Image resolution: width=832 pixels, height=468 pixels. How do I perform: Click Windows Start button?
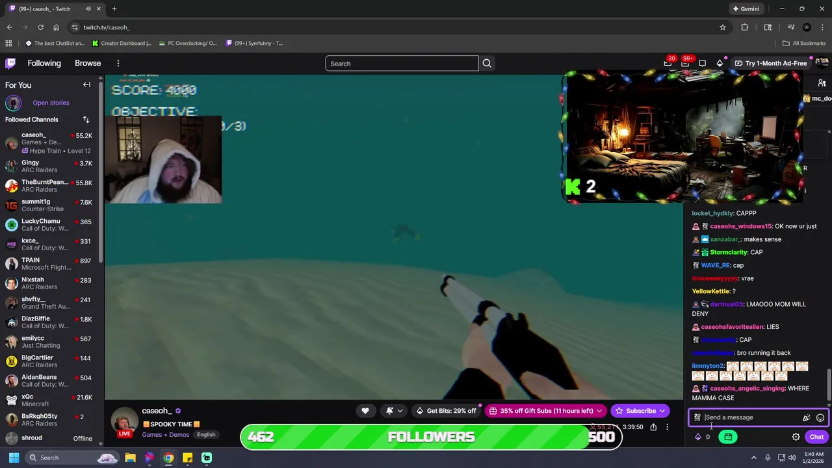click(x=14, y=458)
